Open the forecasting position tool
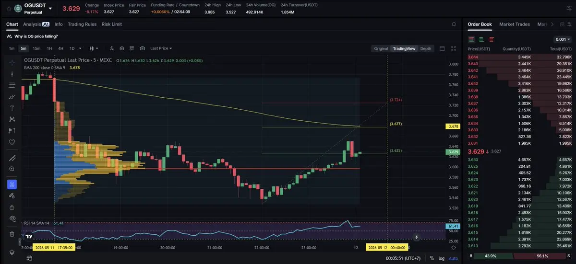This screenshot has height=264, width=576. (12, 130)
